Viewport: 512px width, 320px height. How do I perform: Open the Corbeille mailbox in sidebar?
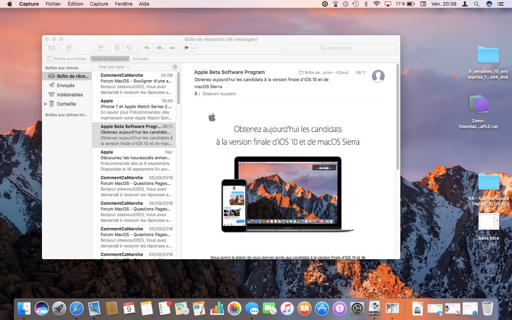pos(67,104)
